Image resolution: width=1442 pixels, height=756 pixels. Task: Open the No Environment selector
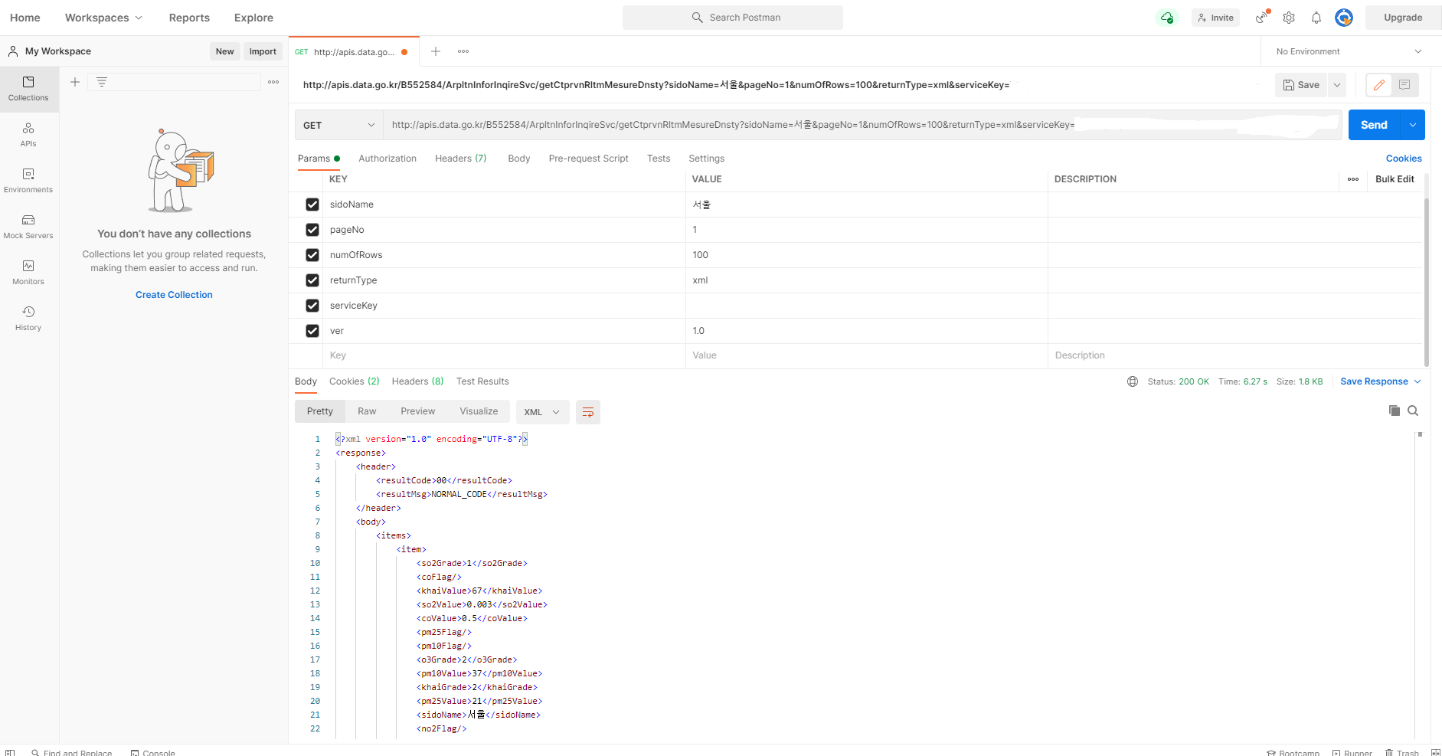tap(1349, 51)
